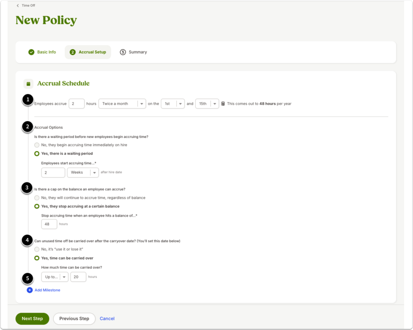Click the Accrual Schedule calendar icon
Viewport: 413px width, 330px height.
28,83
